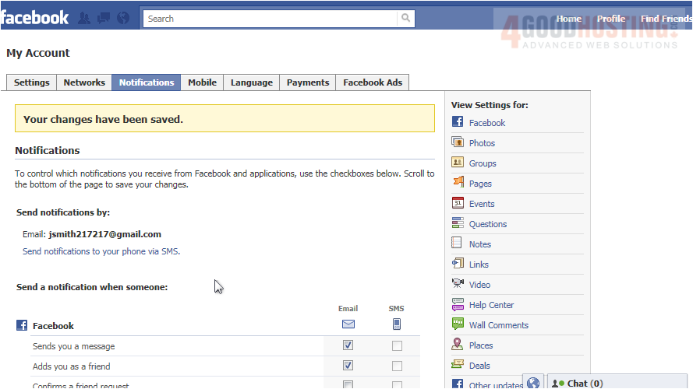This screenshot has width=693, height=389.
Task: Uncheck Email for 'Sends you a message'
Action: (x=348, y=345)
